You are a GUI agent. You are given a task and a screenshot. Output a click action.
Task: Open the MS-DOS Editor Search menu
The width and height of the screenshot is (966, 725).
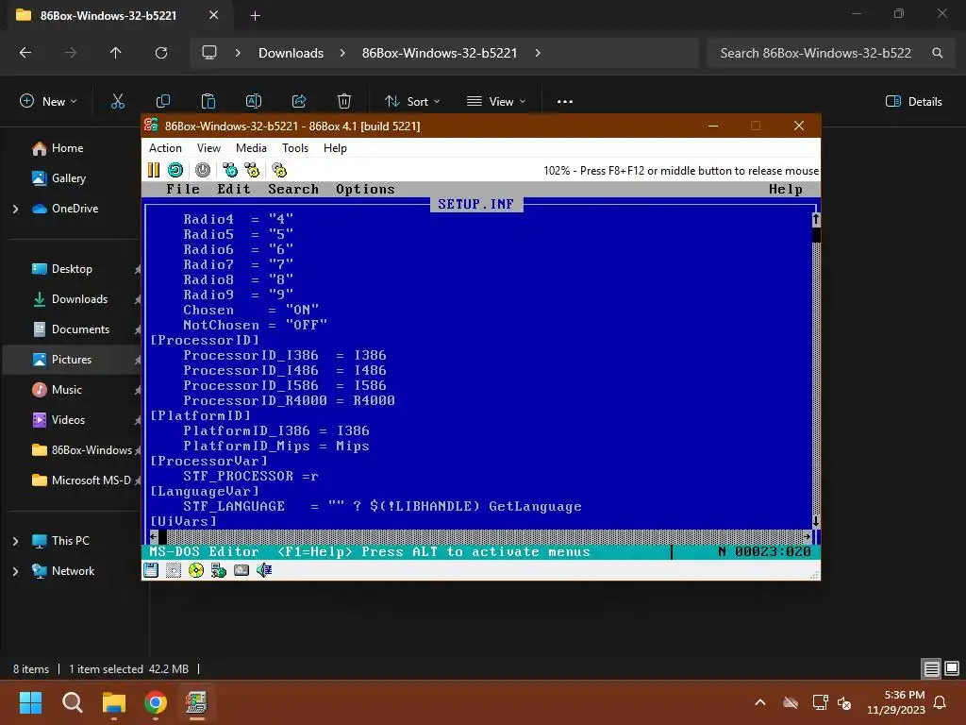point(293,189)
